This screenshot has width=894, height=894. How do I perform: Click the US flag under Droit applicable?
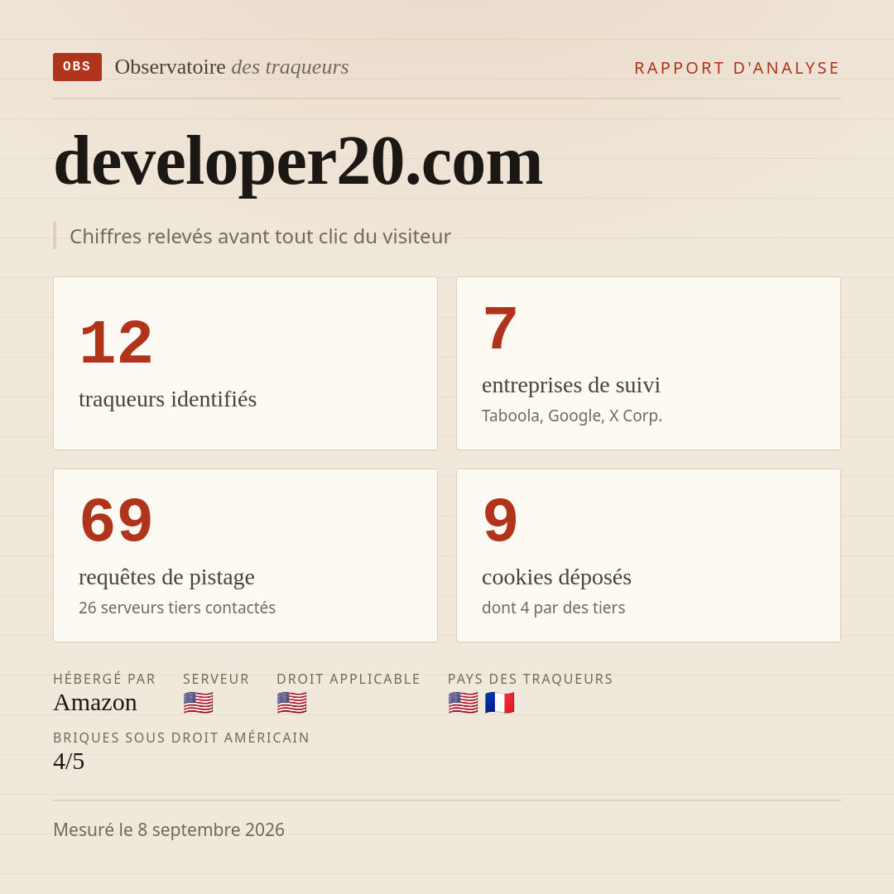click(x=292, y=703)
